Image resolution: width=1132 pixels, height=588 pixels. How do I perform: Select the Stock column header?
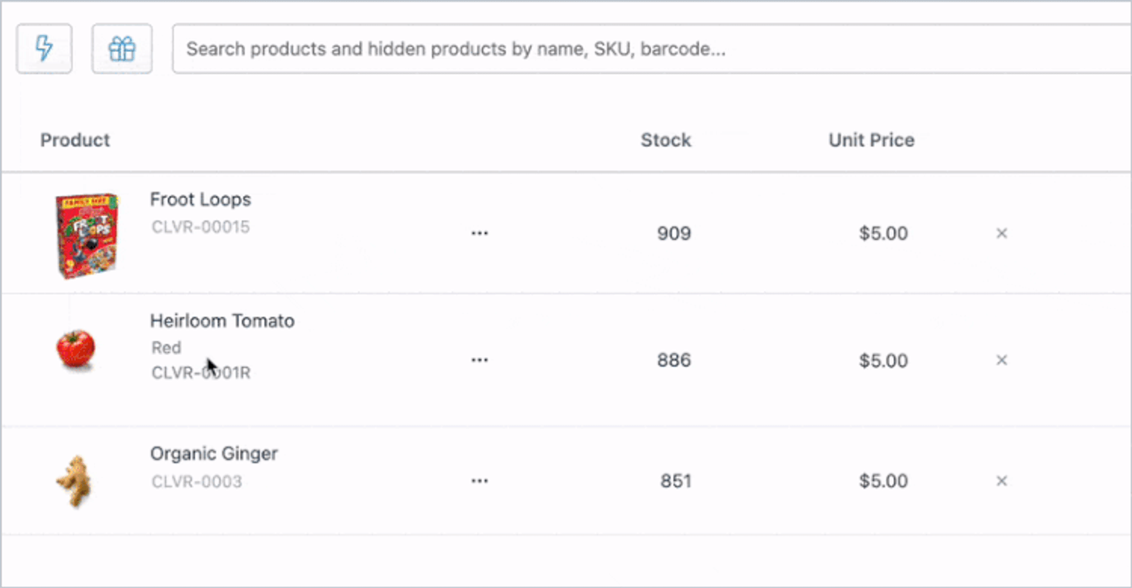tap(665, 140)
